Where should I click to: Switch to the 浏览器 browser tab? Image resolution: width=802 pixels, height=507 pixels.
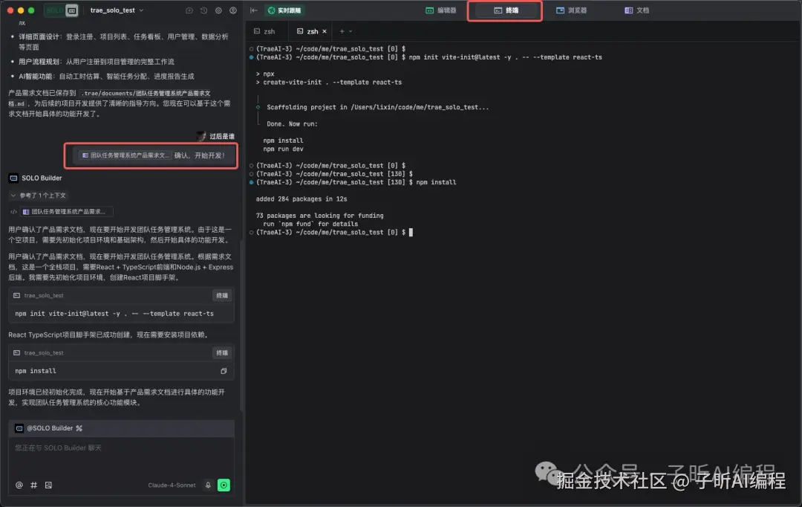[x=571, y=10]
